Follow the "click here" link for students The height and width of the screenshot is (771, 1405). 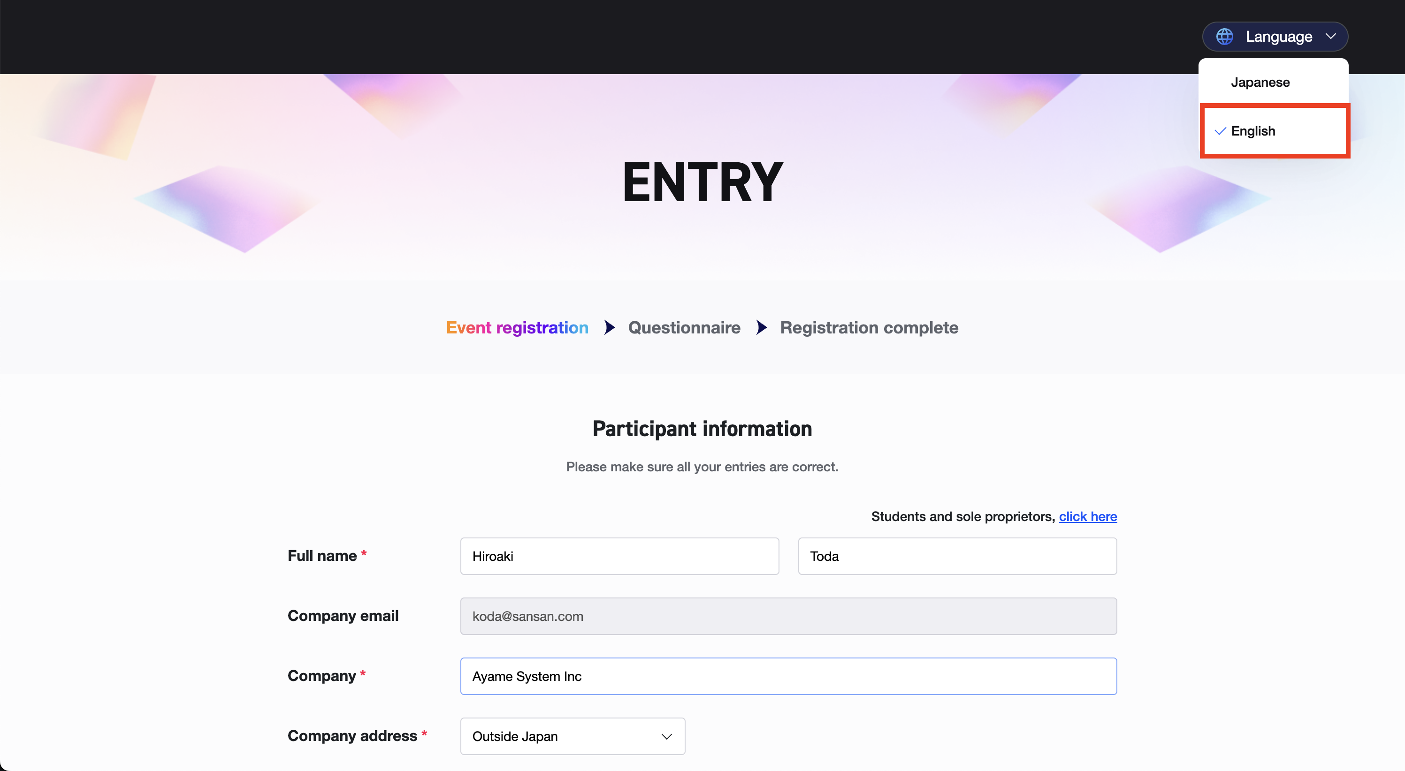pyautogui.click(x=1088, y=516)
